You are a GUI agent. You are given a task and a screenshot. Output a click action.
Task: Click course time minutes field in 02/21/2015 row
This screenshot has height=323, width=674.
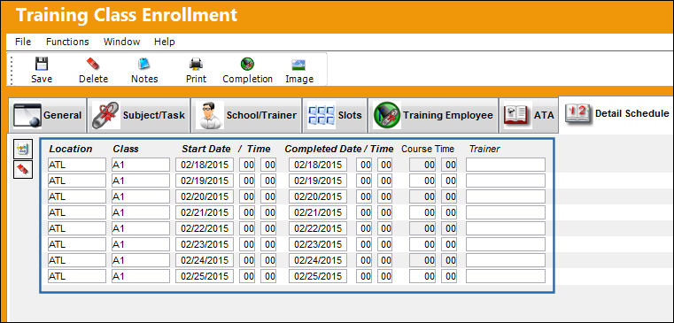pyautogui.click(x=449, y=212)
